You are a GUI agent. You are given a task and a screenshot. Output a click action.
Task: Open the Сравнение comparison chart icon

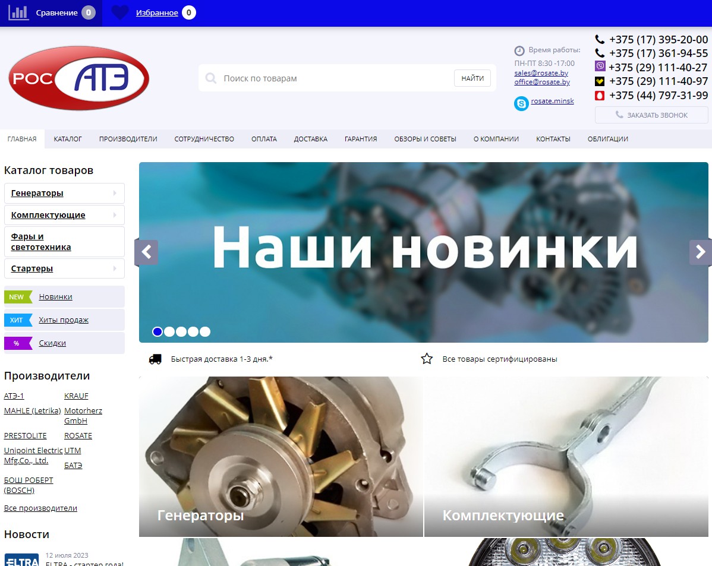[18, 12]
